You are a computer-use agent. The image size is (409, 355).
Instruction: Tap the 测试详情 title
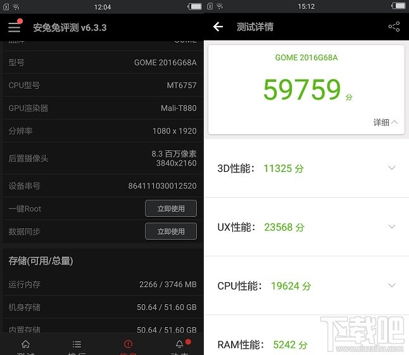point(255,27)
